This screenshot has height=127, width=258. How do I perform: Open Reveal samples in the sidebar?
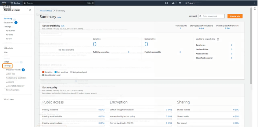[13, 90]
